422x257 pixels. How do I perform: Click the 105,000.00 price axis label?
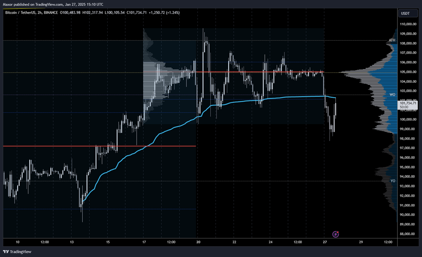408,72
